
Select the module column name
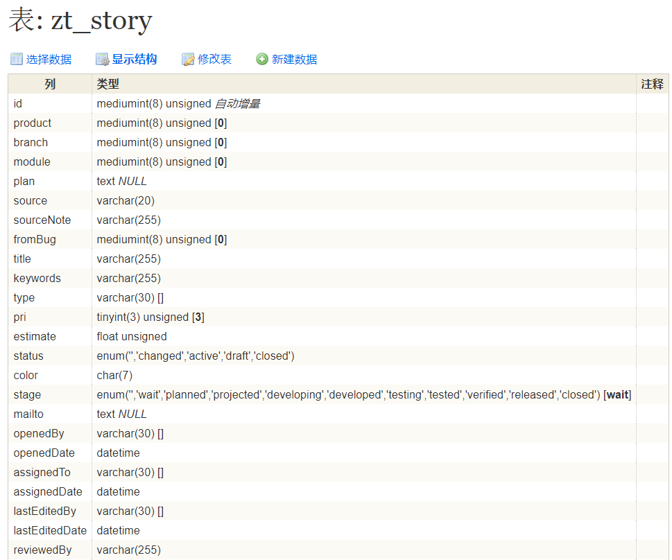click(32, 162)
